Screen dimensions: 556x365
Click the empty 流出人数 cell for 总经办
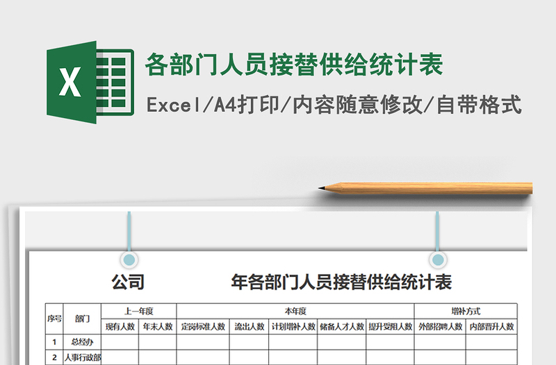coord(250,342)
